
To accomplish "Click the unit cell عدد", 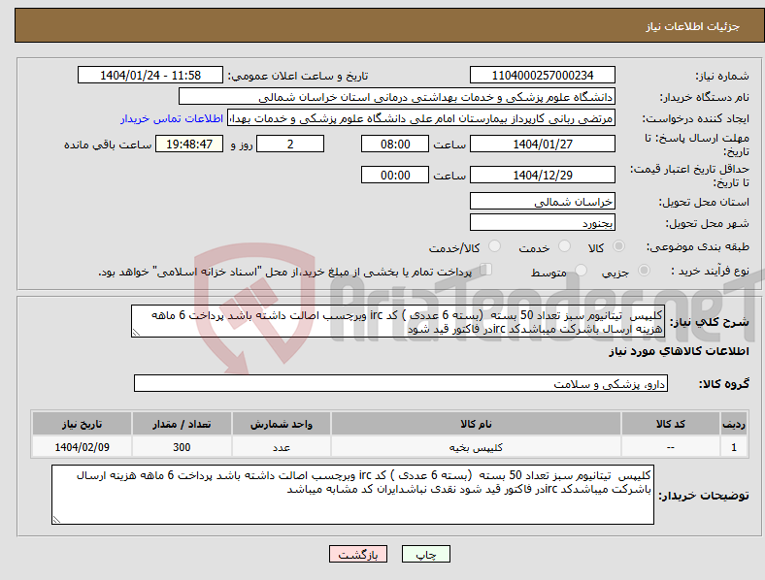I will tap(282, 447).
